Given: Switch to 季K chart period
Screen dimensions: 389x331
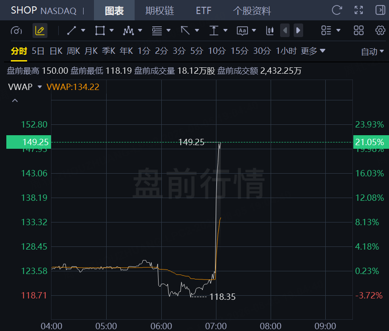Looking at the screenshot, I should coord(109,51).
